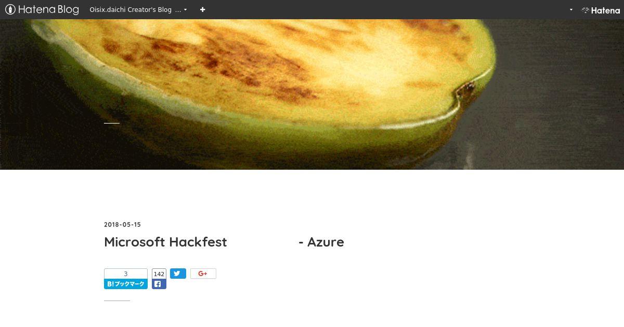
Task: Click the avocado header banner image
Action: point(312,94)
